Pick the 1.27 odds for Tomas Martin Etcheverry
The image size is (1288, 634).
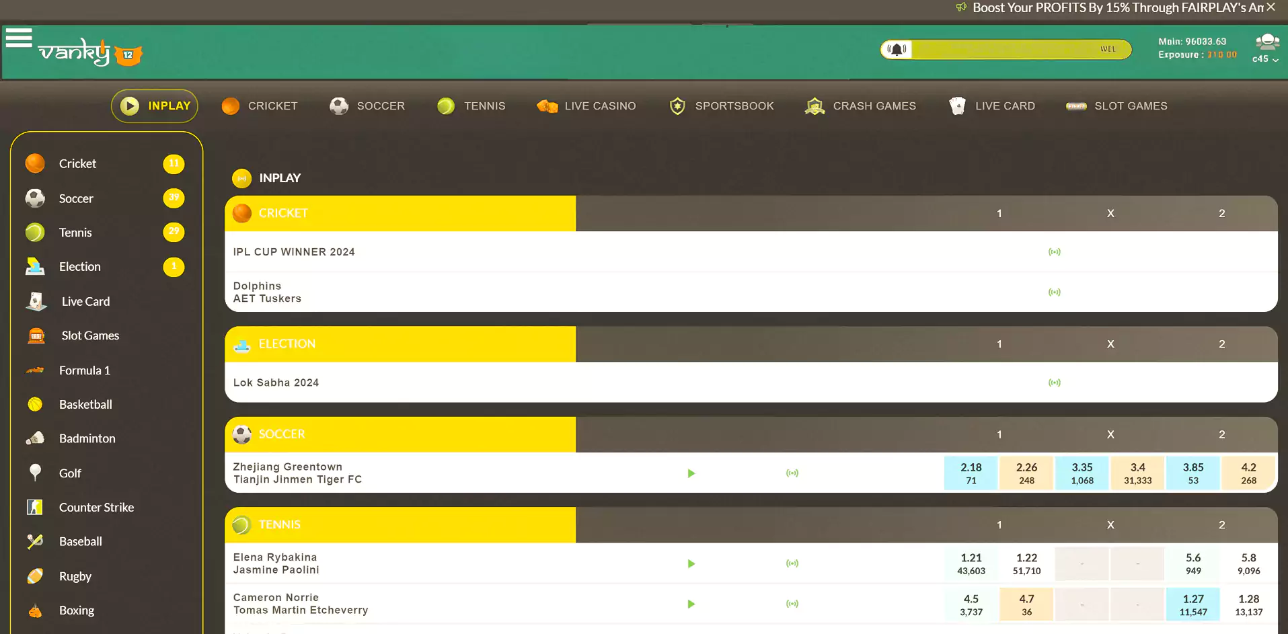(1192, 604)
